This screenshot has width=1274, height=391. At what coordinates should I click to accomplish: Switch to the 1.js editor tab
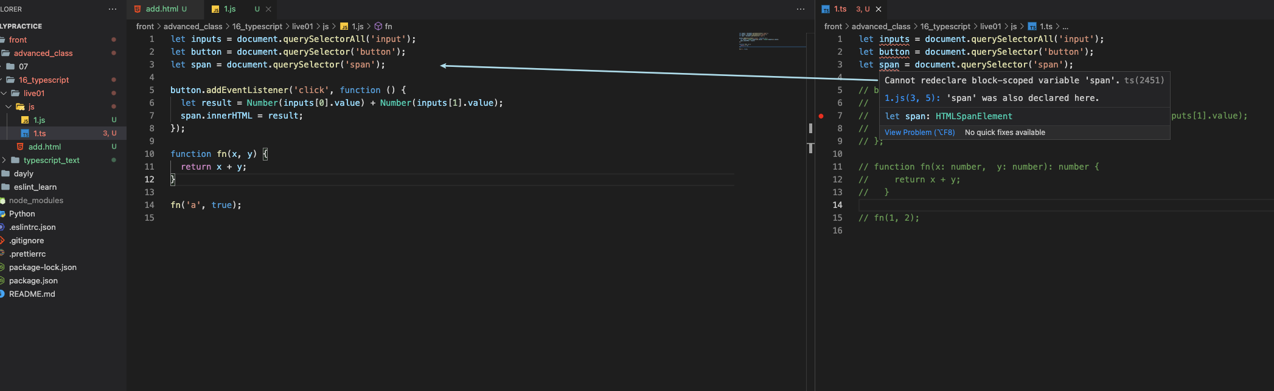[230, 9]
